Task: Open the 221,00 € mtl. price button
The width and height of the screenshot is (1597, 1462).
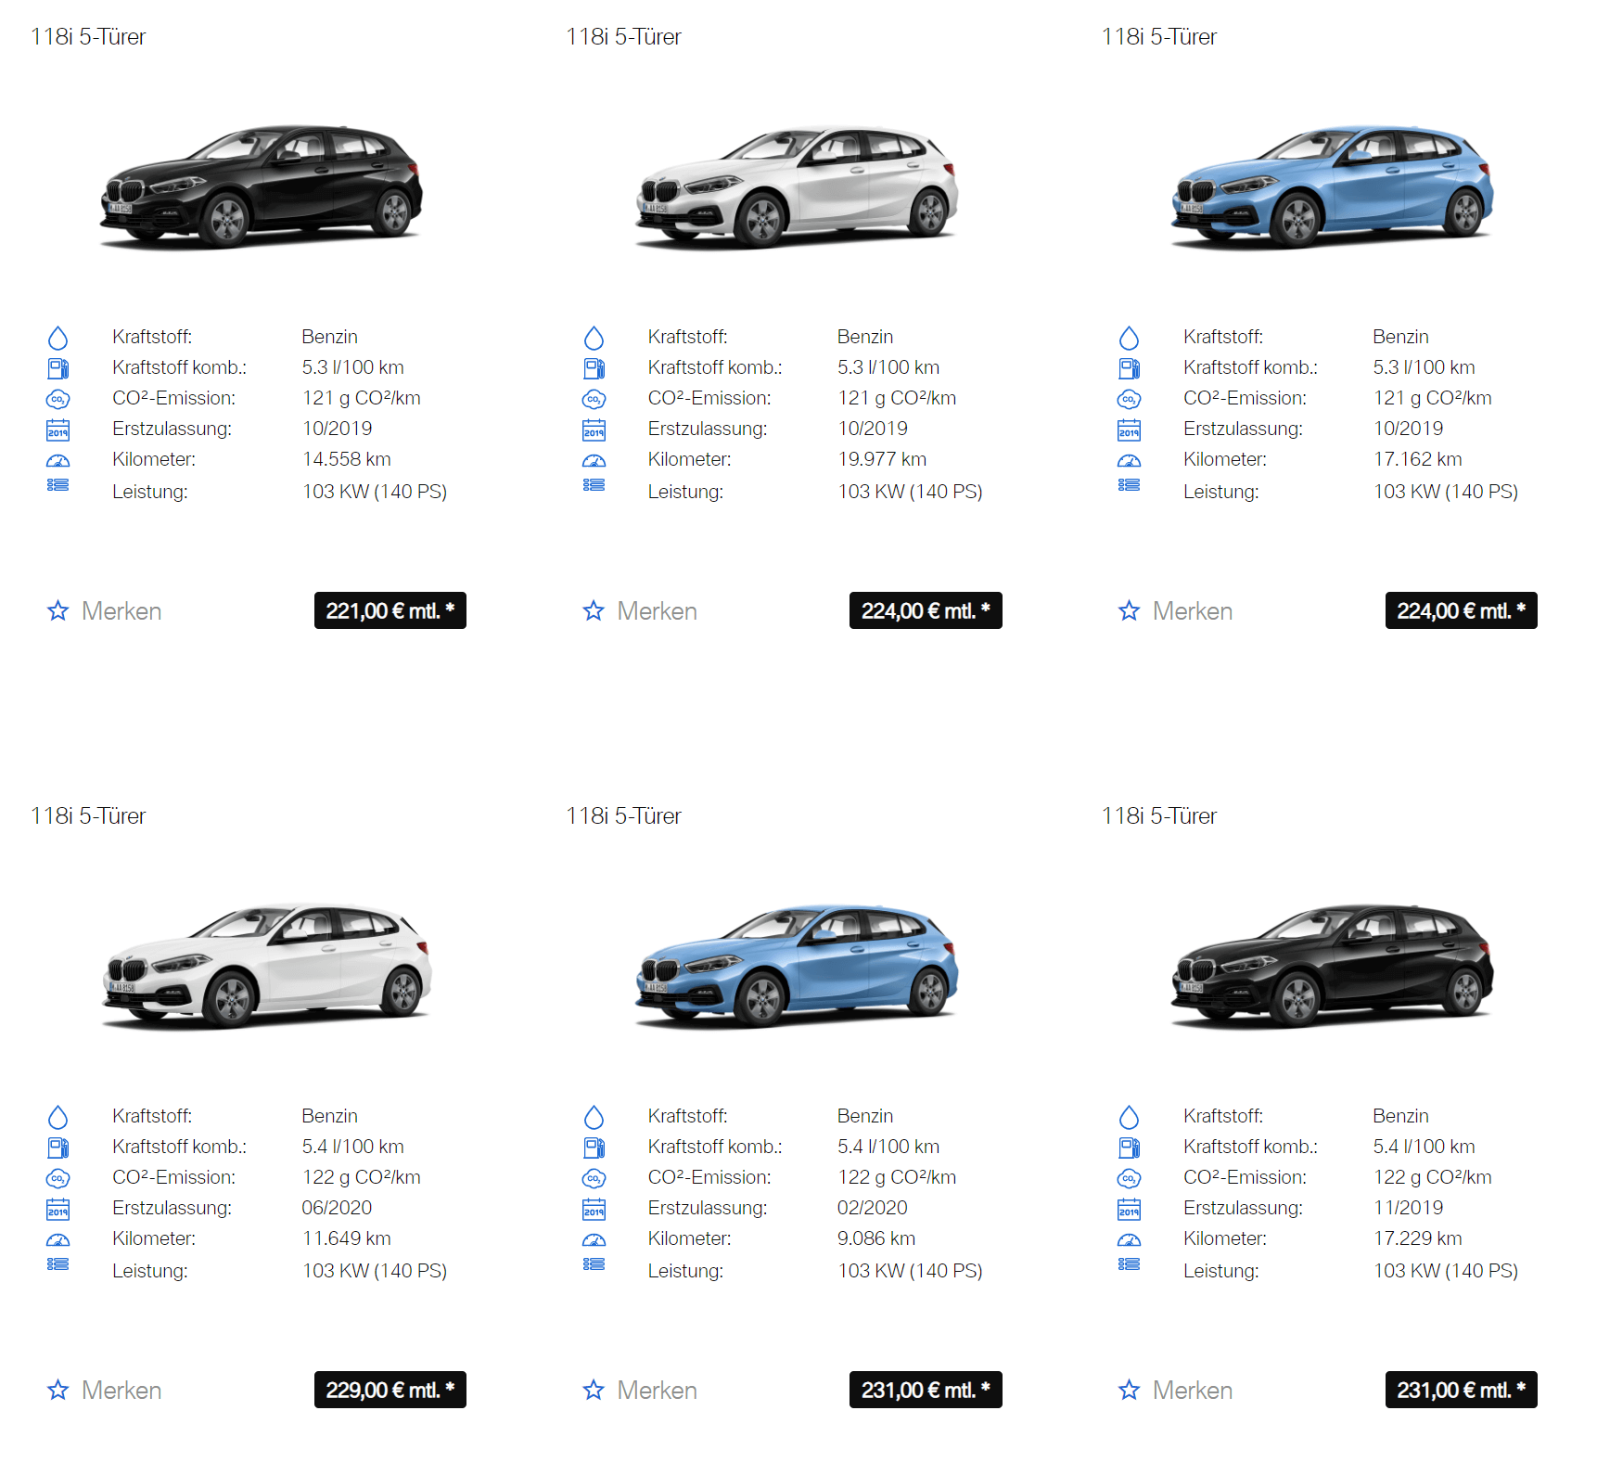Action: [x=390, y=610]
